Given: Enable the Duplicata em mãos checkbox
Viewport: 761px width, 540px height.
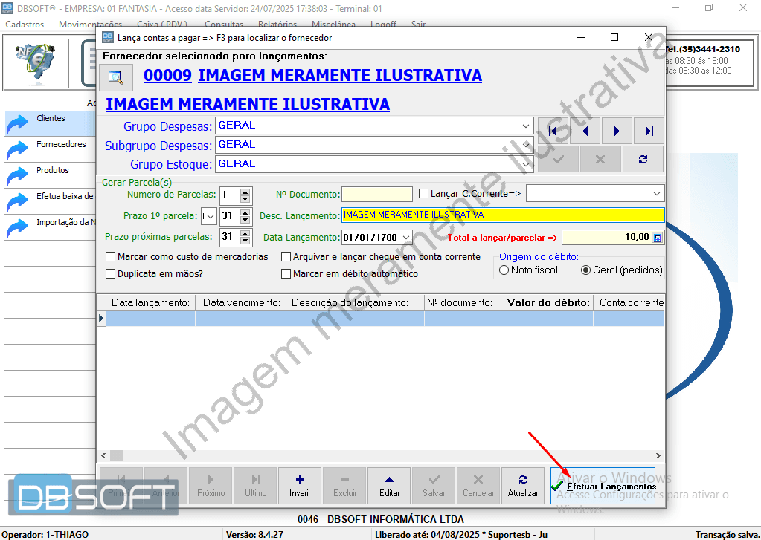Looking at the screenshot, I should point(109,273).
